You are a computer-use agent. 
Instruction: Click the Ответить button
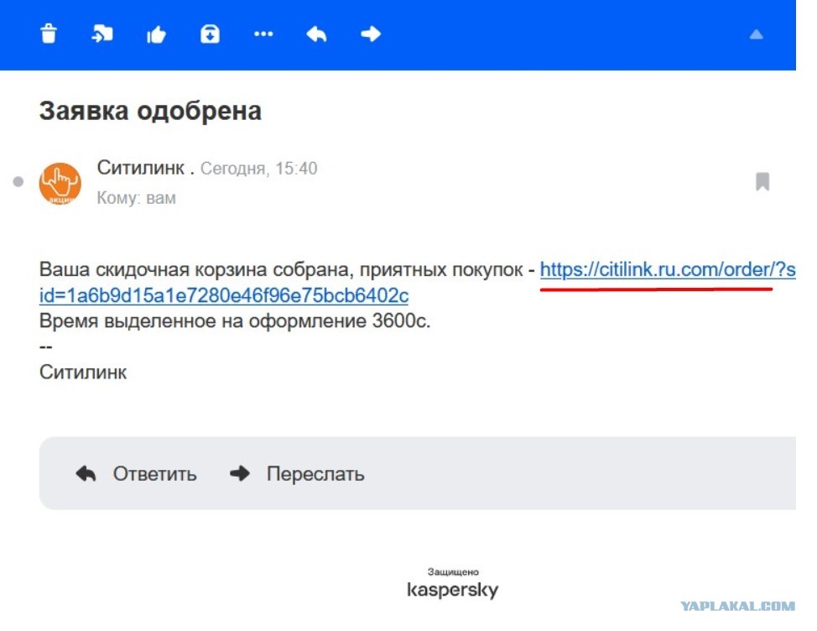pyautogui.click(x=137, y=473)
